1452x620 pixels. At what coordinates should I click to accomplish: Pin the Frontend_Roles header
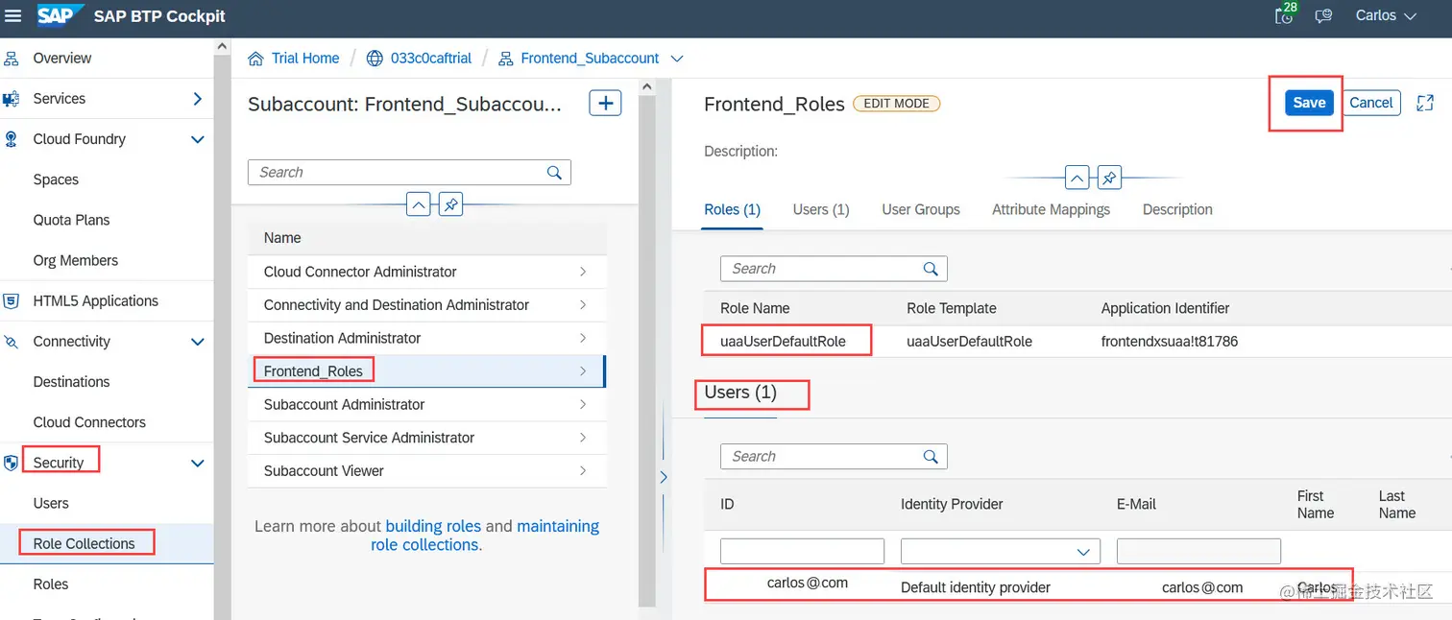tap(1109, 179)
